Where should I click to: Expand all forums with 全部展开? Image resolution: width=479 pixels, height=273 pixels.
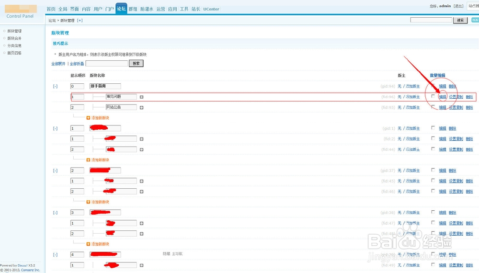click(x=58, y=64)
